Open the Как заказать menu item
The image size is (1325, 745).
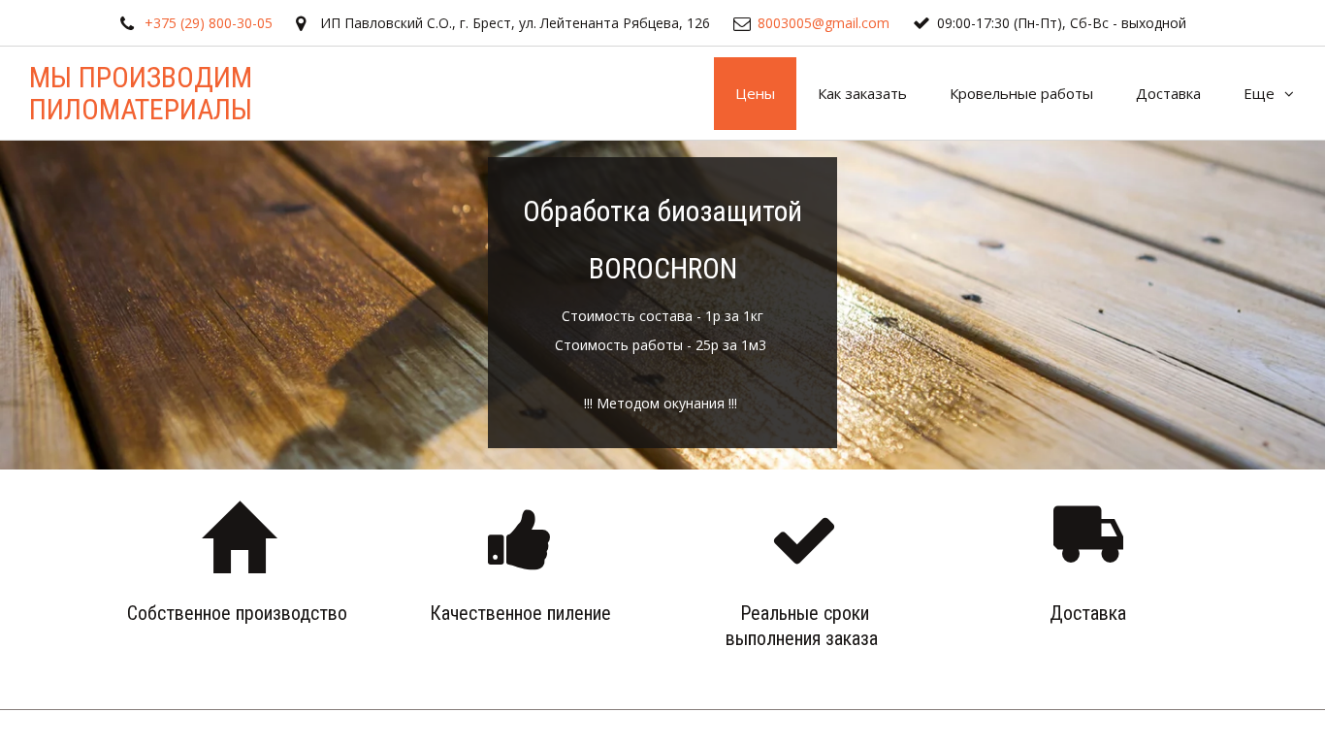pyautogui.click(x=862, y=94)
